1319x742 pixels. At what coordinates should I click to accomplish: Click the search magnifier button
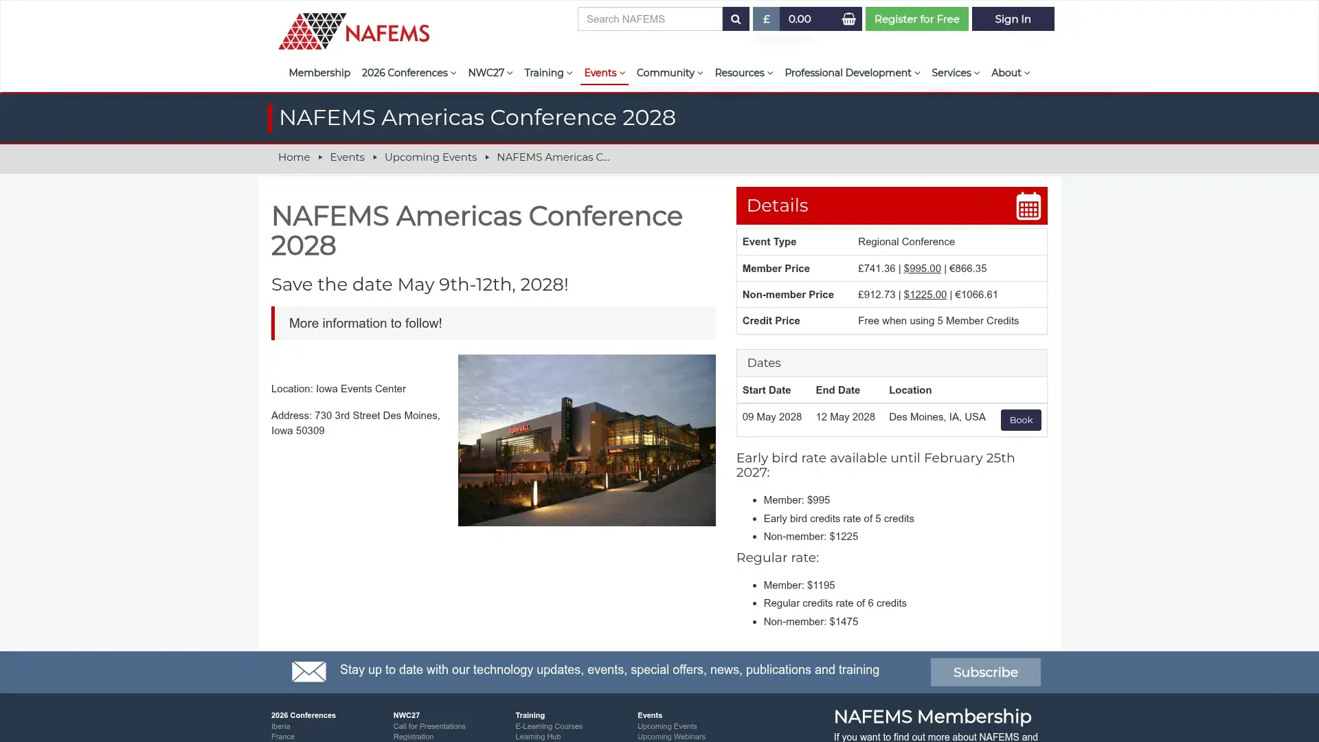coord(735,19)
